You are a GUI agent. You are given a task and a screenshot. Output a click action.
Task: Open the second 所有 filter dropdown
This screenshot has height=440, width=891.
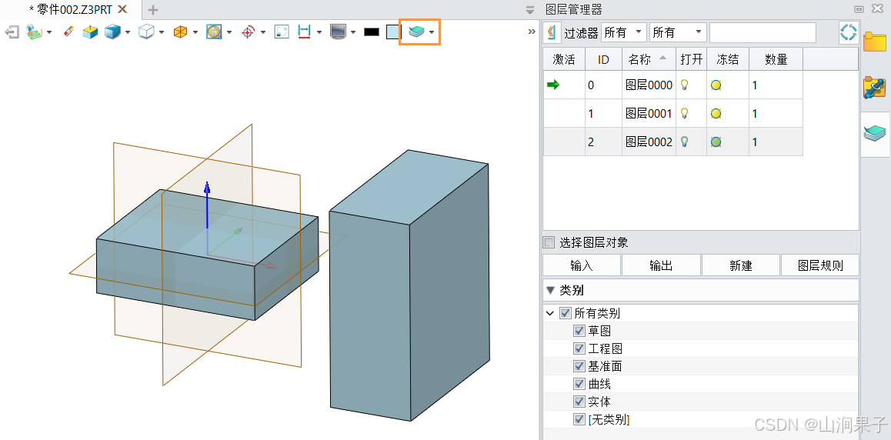tap(678, 32)
